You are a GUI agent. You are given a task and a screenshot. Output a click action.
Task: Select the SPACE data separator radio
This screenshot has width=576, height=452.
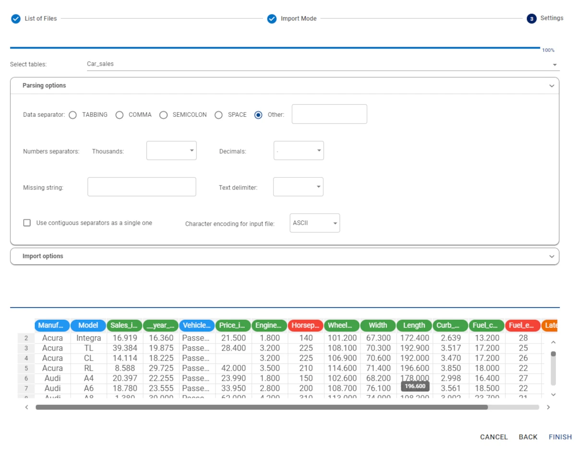(219, 115)
